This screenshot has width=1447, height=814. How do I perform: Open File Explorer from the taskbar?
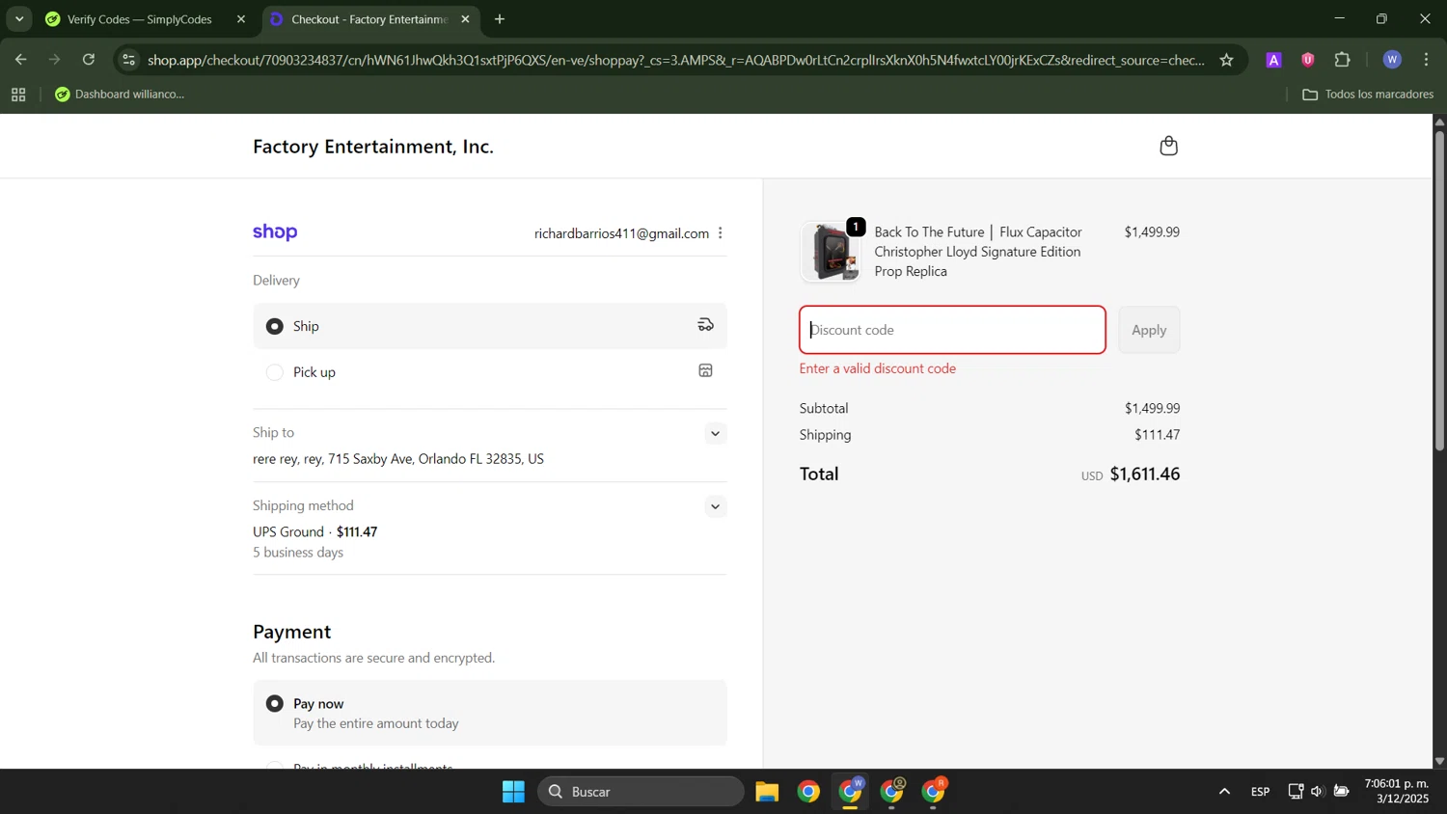coord(767,792)
